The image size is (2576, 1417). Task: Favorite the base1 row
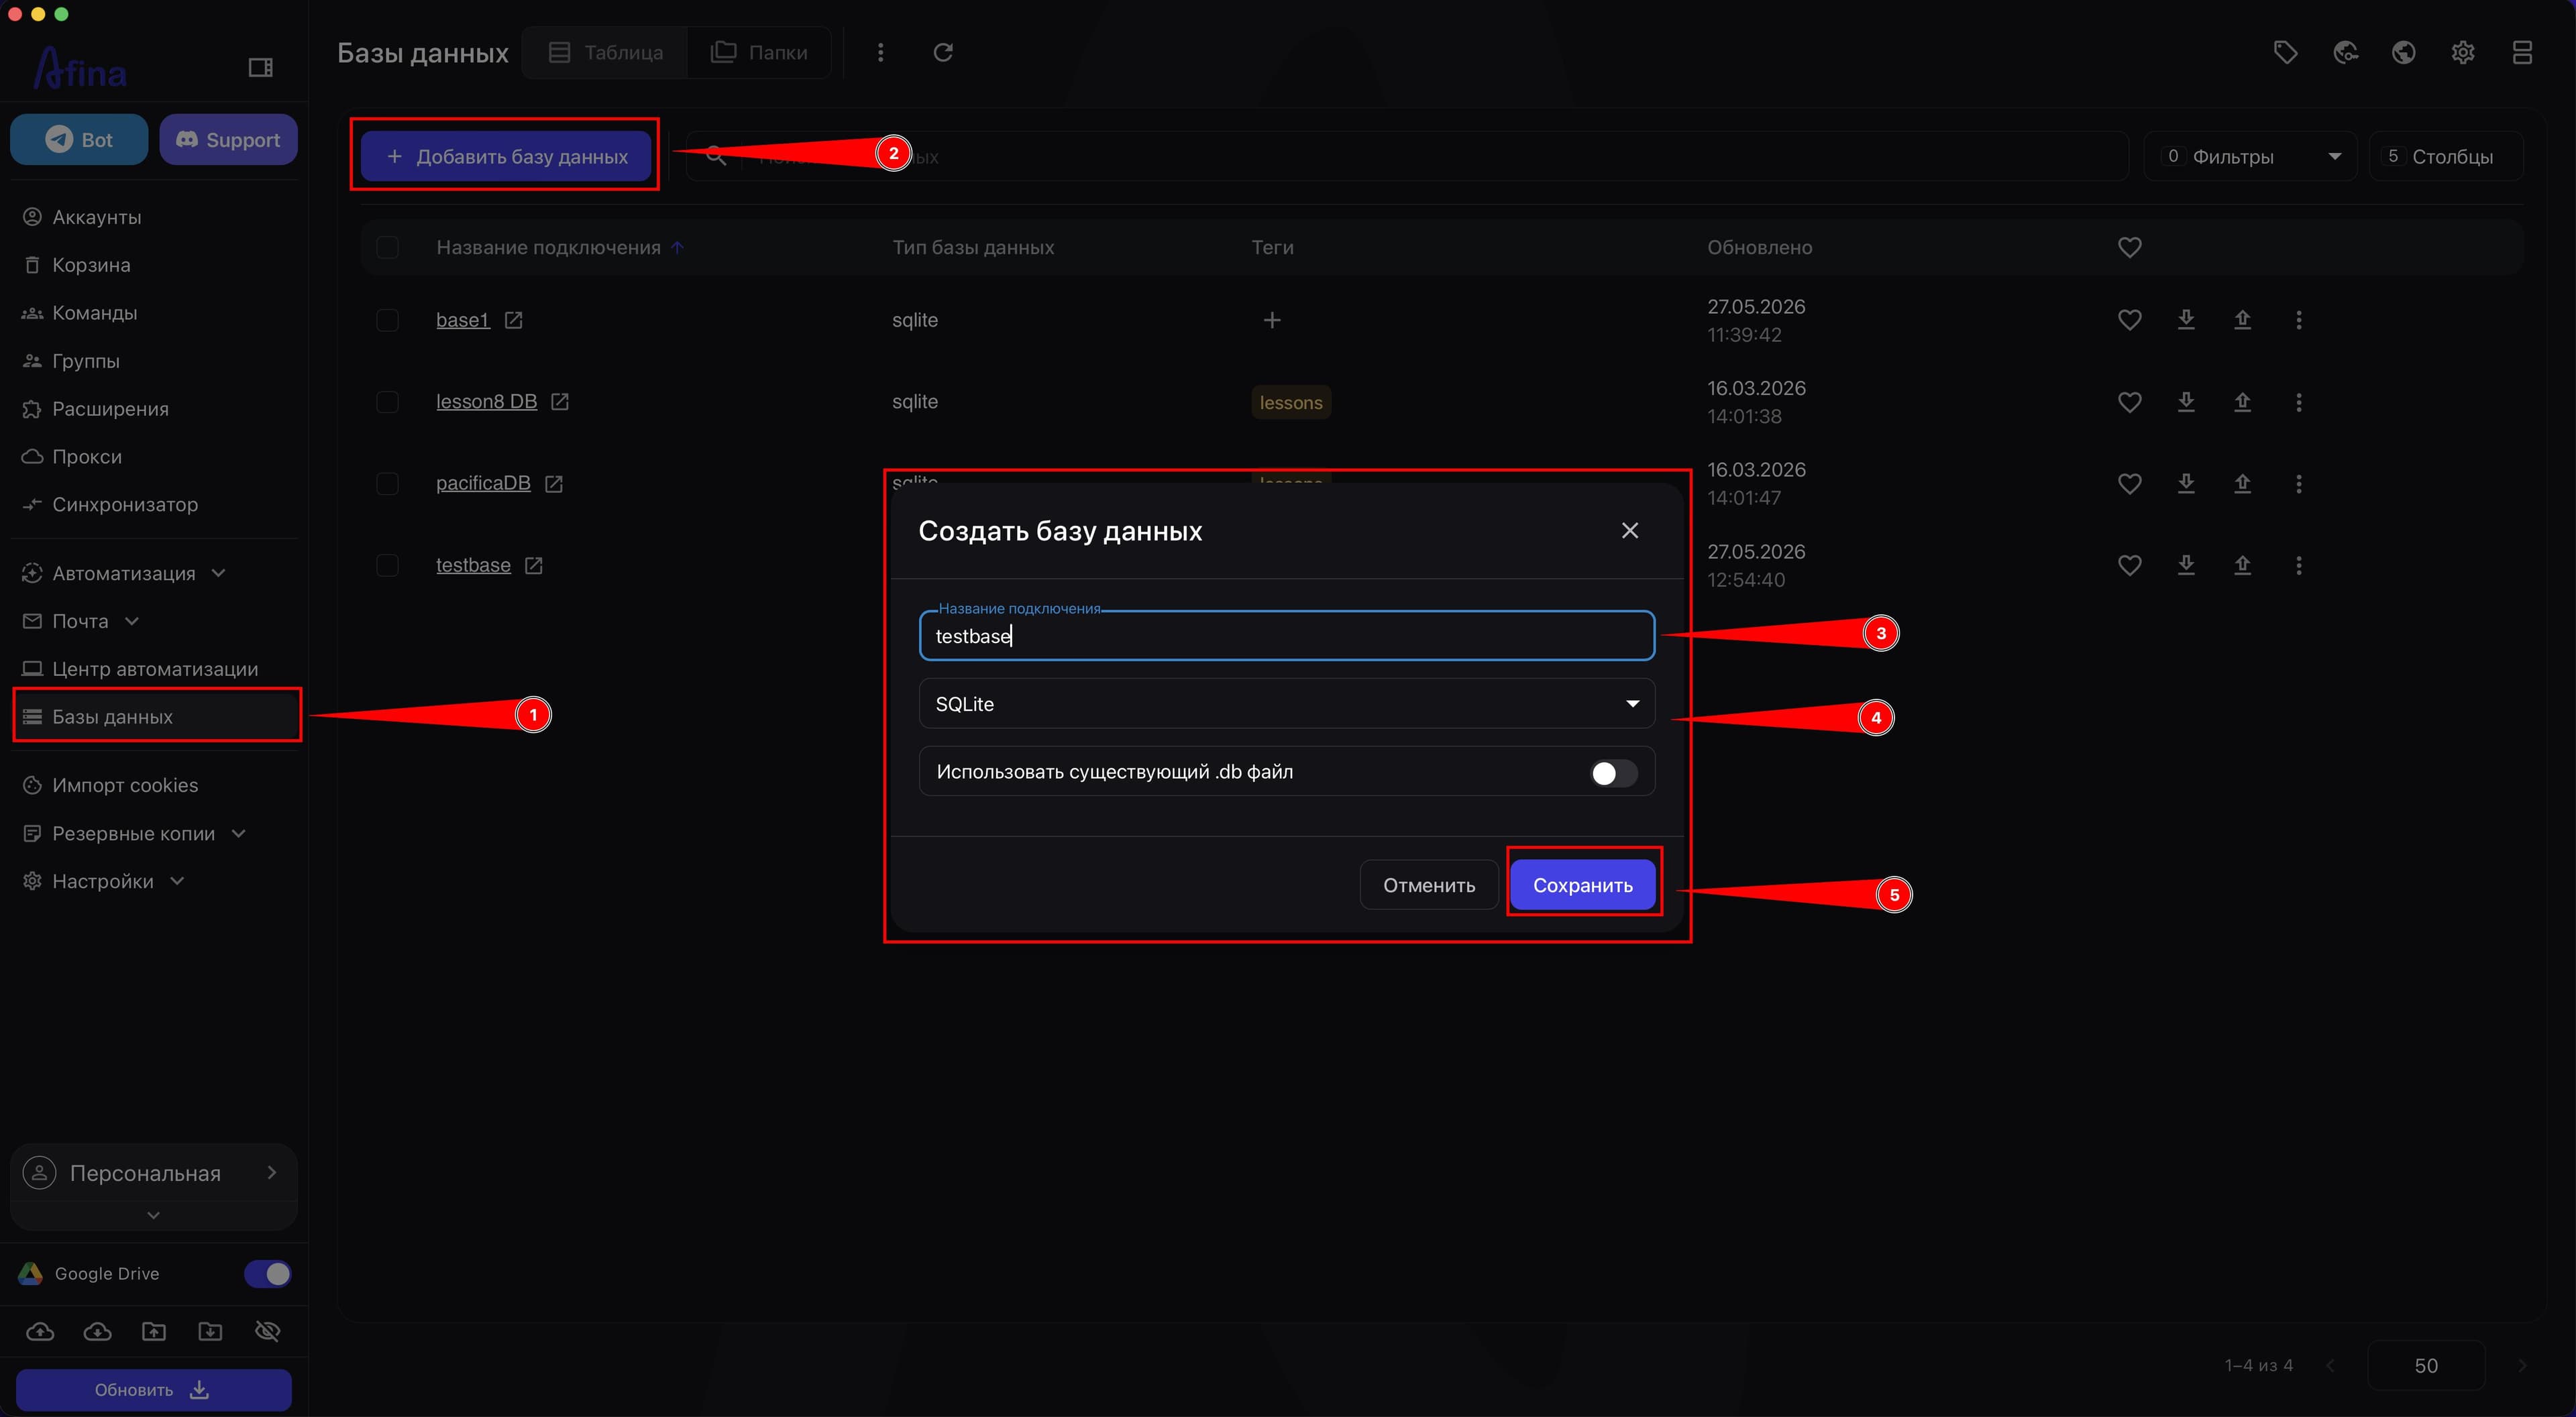tap(2130, 320)
